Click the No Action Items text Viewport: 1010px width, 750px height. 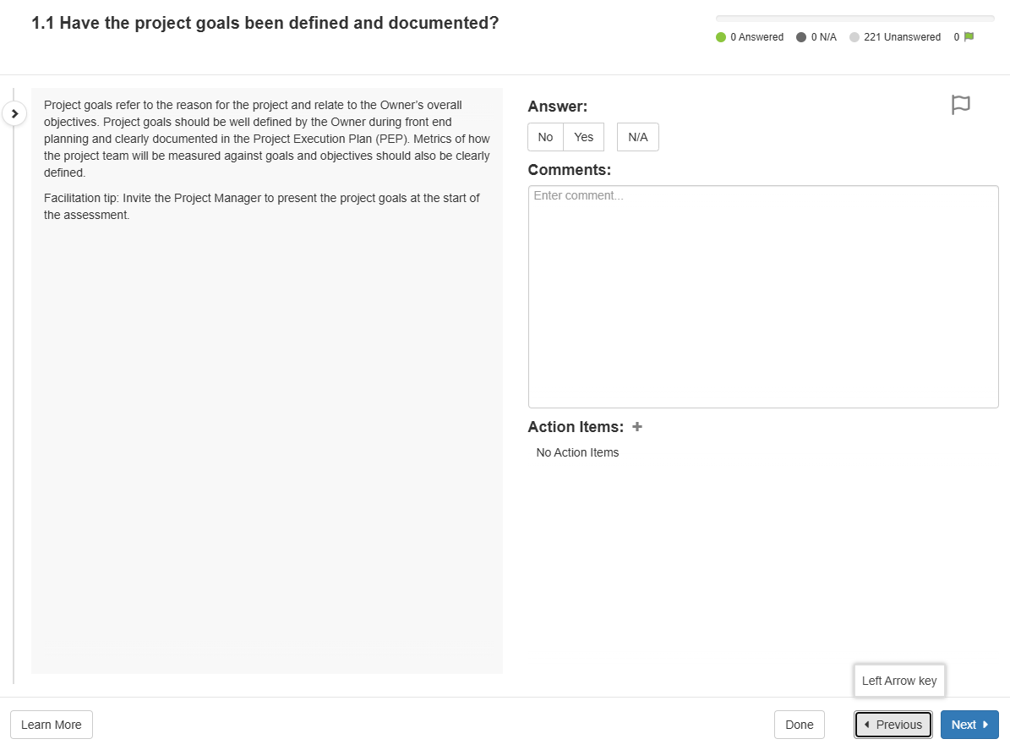(x=577, y=452)
